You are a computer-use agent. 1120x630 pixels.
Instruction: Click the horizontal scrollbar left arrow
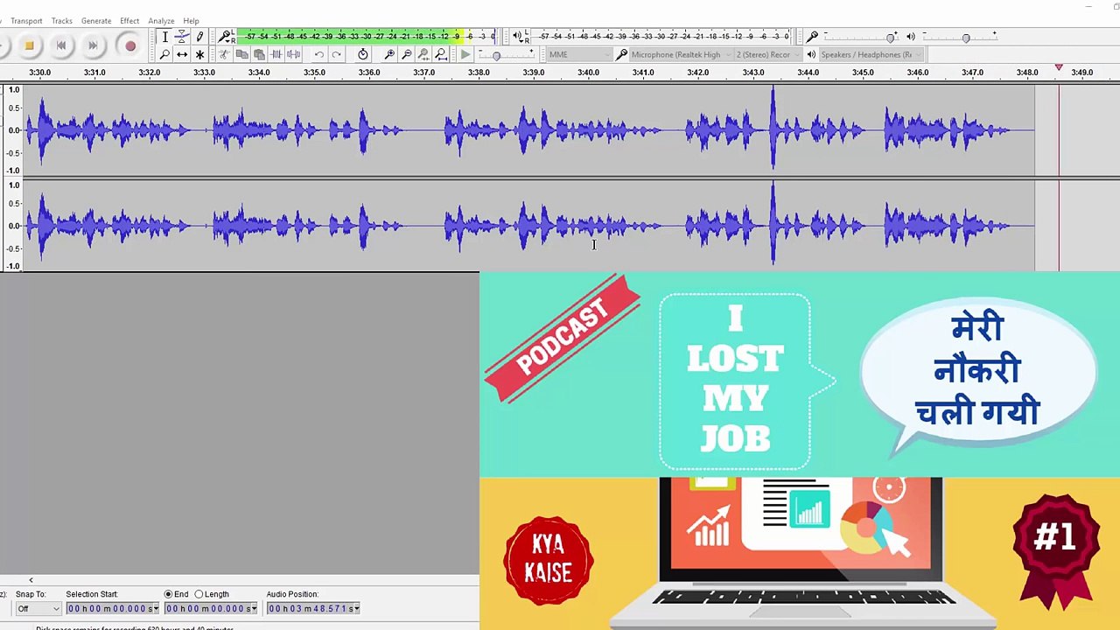pyautogui.click(x=31, y=580)
